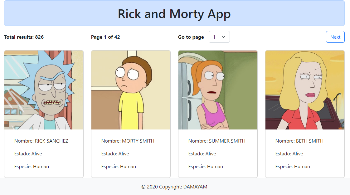Click the 'Nombre: RICK SANCHEZ' label
350x195 pixels.
point(41,141)
